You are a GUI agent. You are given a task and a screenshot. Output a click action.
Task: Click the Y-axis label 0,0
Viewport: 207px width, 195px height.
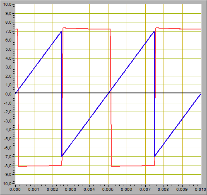click(8, 94)
